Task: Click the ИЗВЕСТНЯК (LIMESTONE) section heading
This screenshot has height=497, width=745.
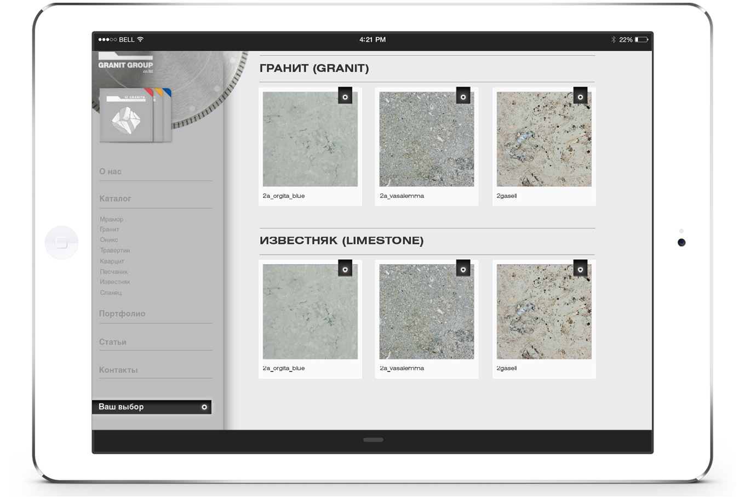Action: point(342,241)
